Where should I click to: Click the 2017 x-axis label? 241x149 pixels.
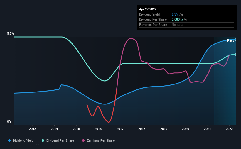pos(120,129)
